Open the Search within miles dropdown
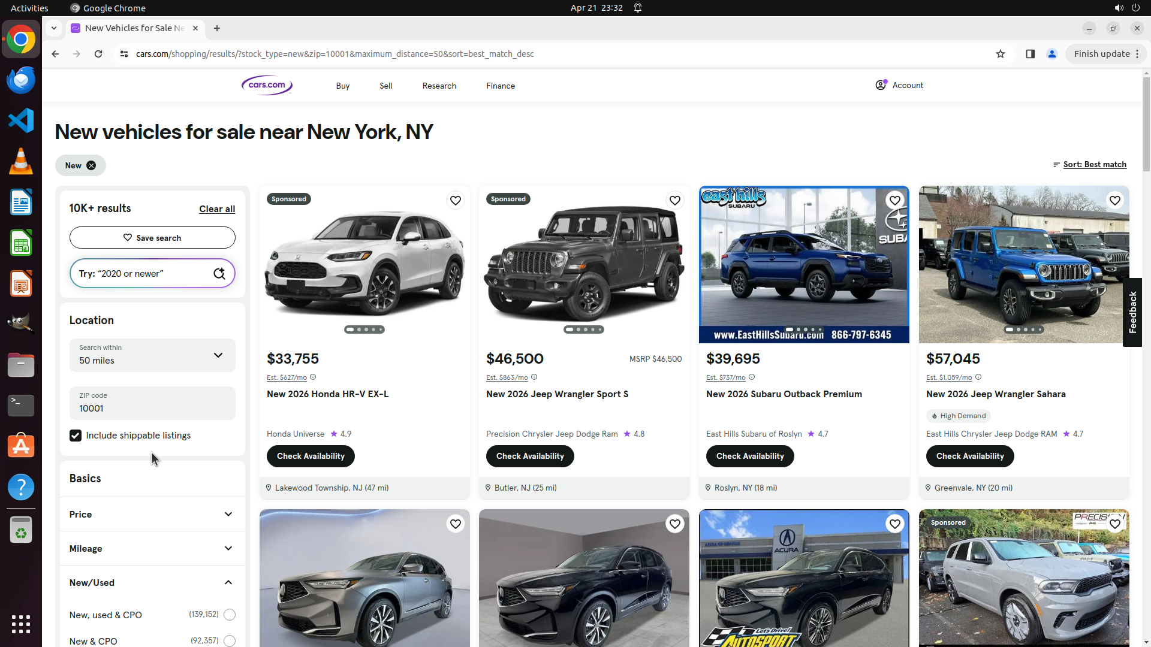 (152, 355)
